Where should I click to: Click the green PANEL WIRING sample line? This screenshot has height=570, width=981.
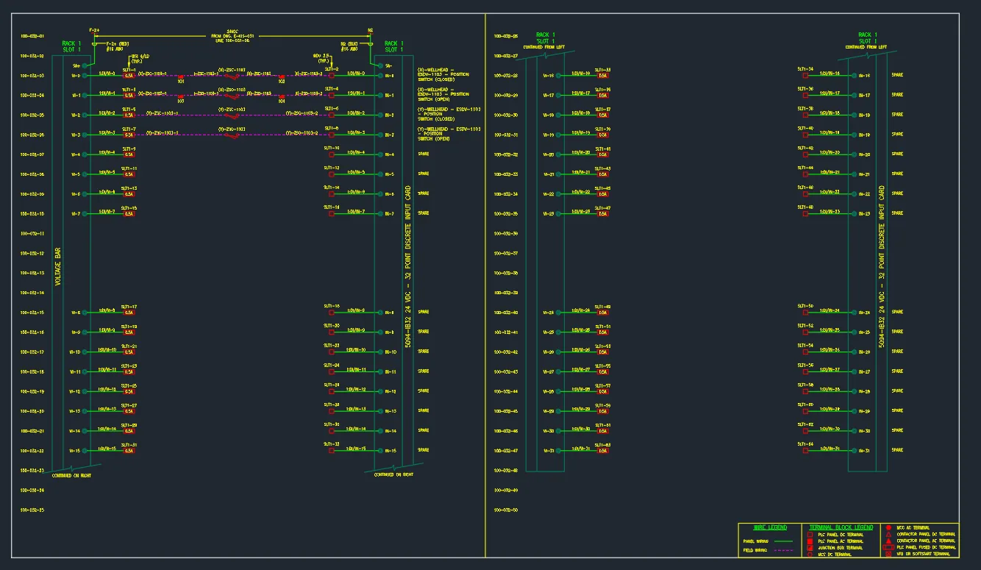click(x=784, y=541)
